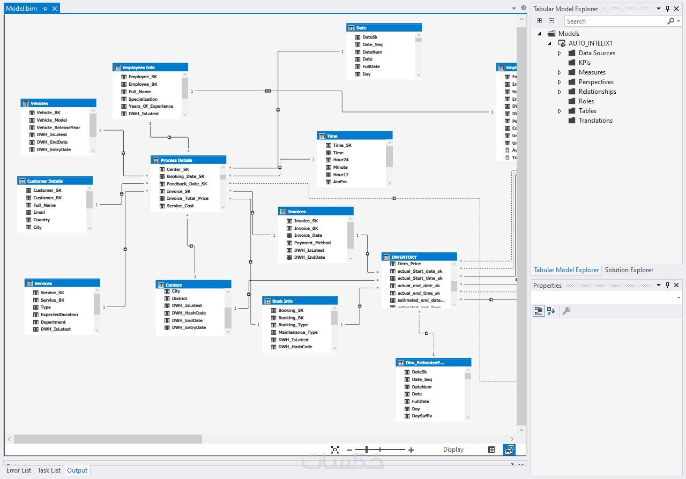
Task: Click the Tabular Model Explorer search field
Action: pyautogui.click(x=615, y=21)
